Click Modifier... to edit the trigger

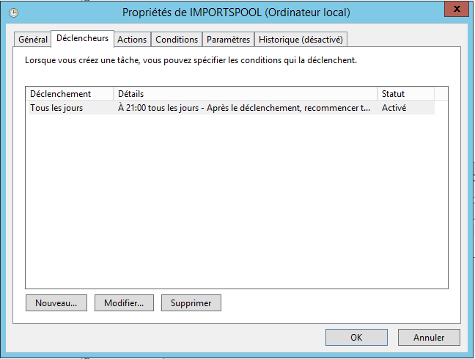coord(124,302)
